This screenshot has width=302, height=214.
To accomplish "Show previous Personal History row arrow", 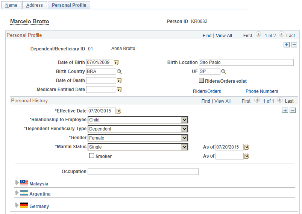I will point(257,100).
